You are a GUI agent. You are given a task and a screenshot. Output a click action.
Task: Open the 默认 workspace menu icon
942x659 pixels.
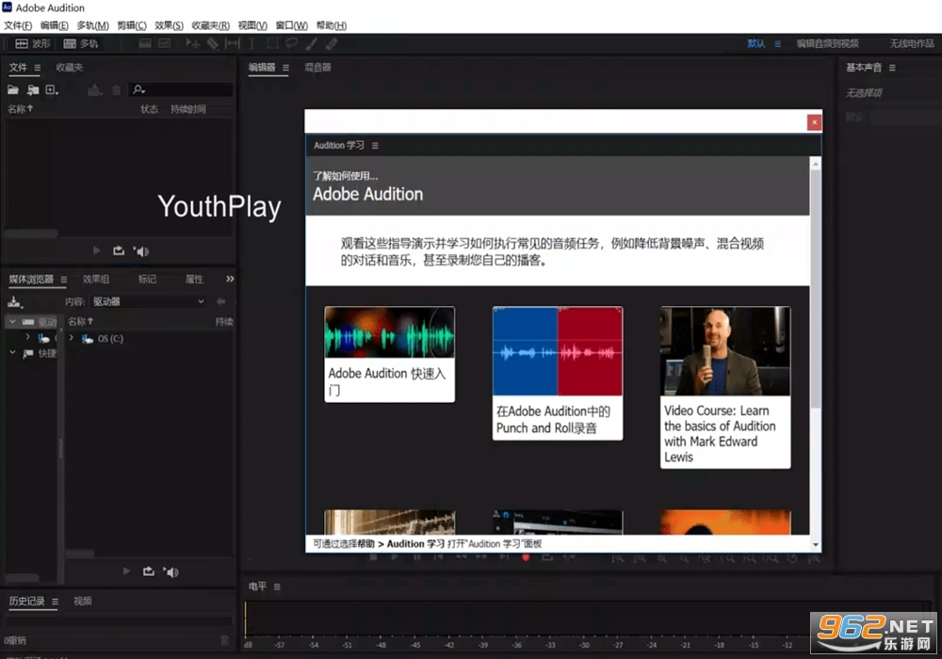[x=777, y=44]
